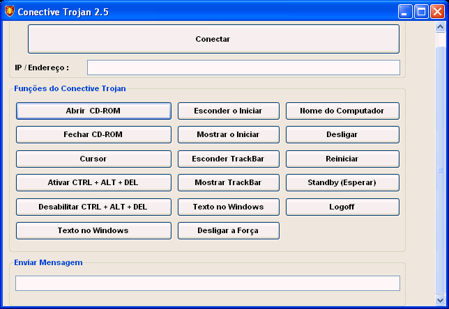Select the Esconder TrackBar button
Screen dimensions: 449x309
[x=229, y=159]
